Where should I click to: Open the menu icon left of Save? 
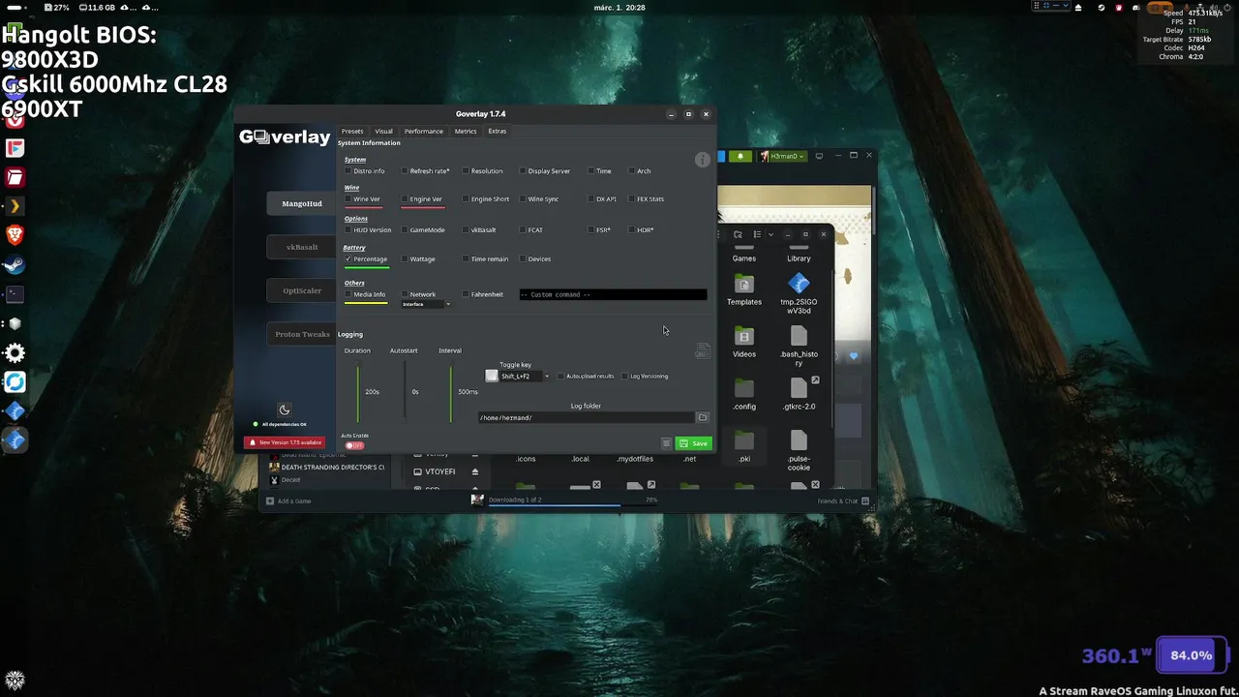click(x=666, y=443)
